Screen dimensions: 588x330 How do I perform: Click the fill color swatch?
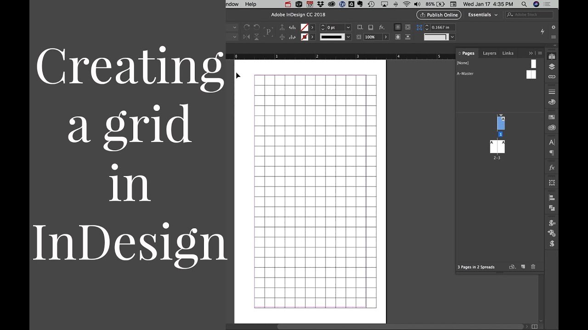click(304, 27)
